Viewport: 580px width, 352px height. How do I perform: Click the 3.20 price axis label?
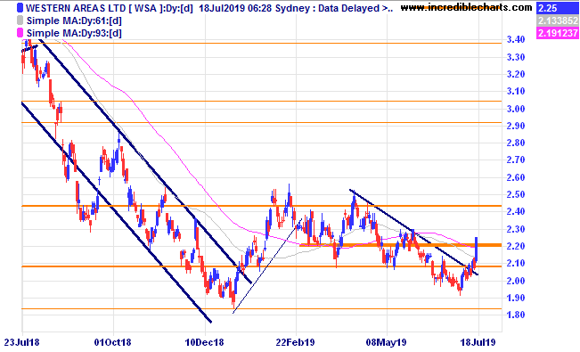[x=516, y=74]
